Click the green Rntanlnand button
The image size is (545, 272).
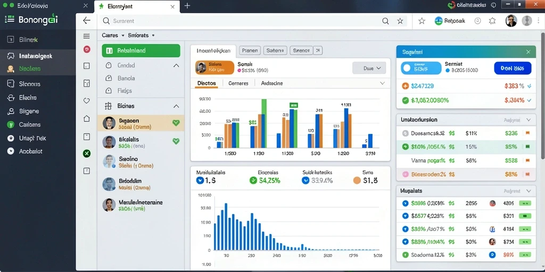141,50
